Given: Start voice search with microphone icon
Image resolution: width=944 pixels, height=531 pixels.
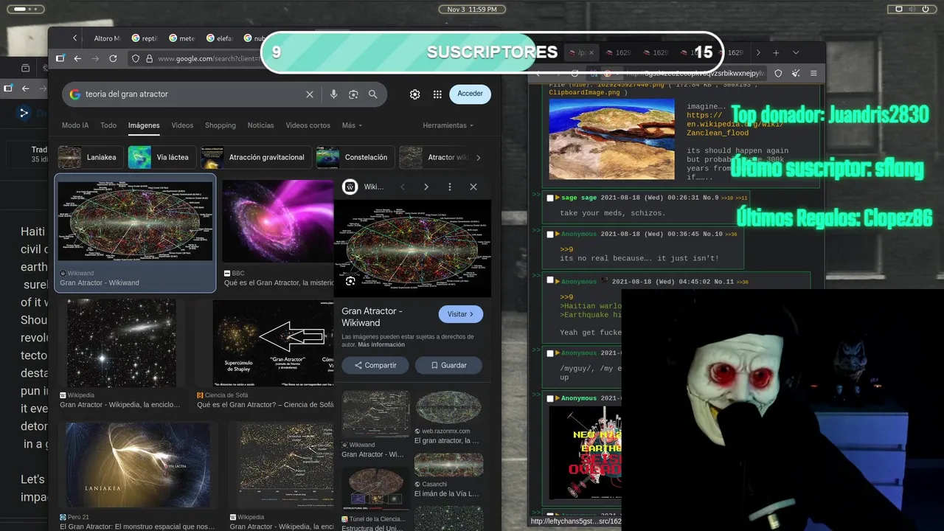Looking at the screenshot, I should [x=333, y=94].
